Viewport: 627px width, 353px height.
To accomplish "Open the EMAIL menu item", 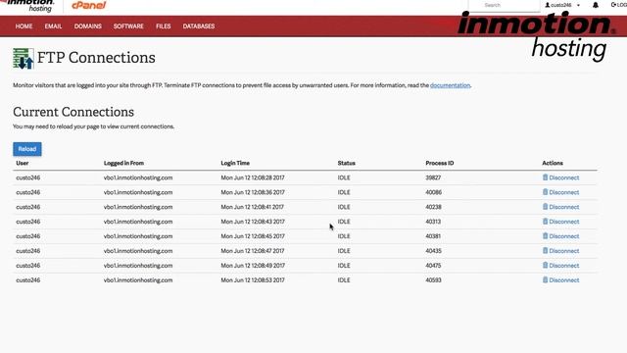I will coord(53,26).
